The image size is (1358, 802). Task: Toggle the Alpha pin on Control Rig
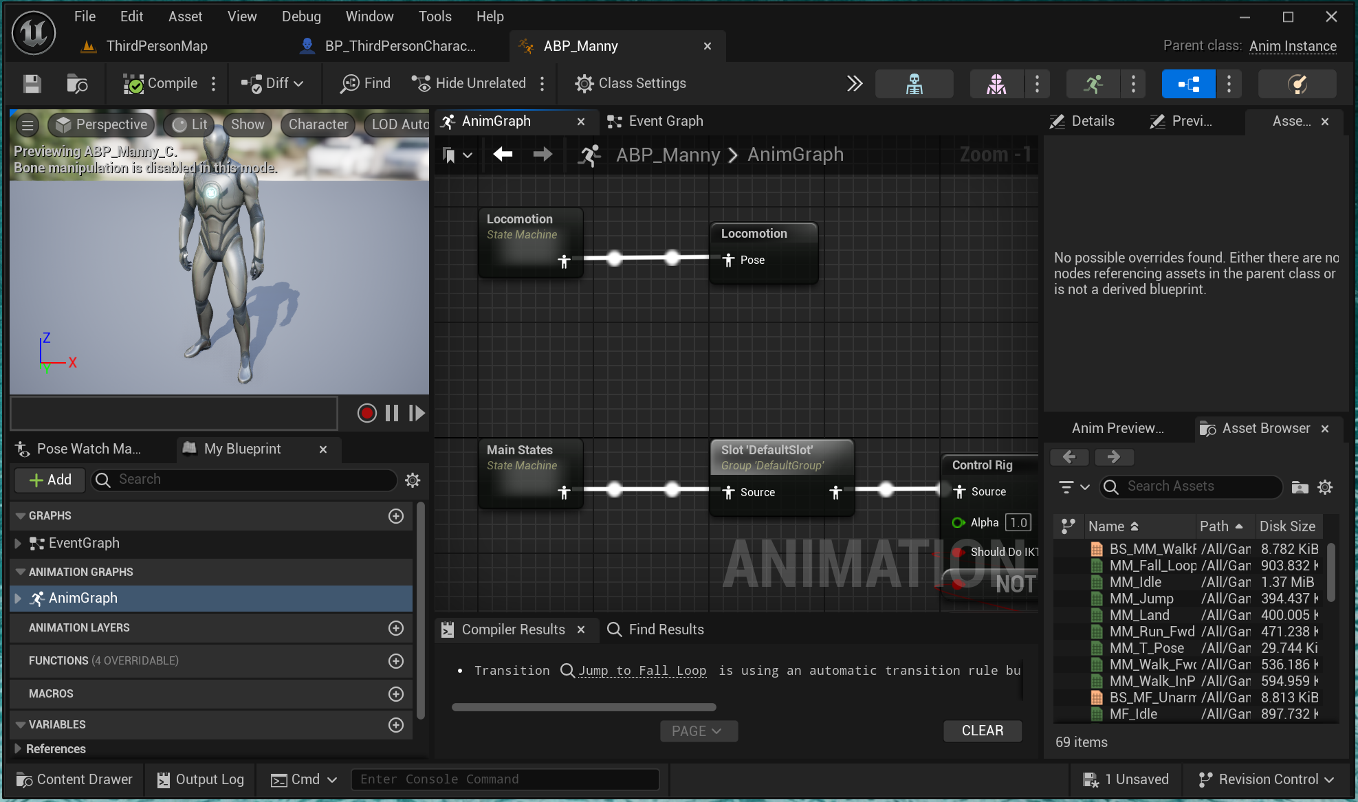958,523
